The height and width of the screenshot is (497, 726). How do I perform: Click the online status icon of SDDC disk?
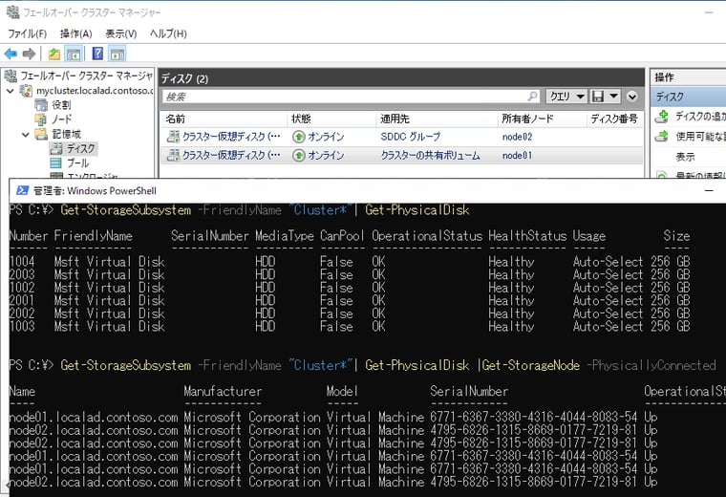299,137
